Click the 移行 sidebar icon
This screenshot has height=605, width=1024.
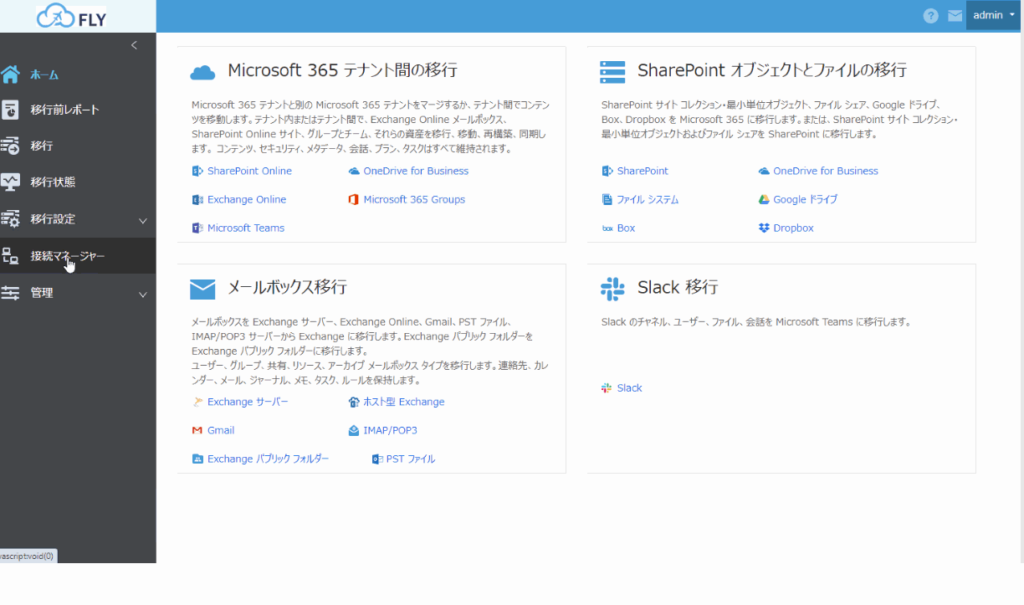10,146
